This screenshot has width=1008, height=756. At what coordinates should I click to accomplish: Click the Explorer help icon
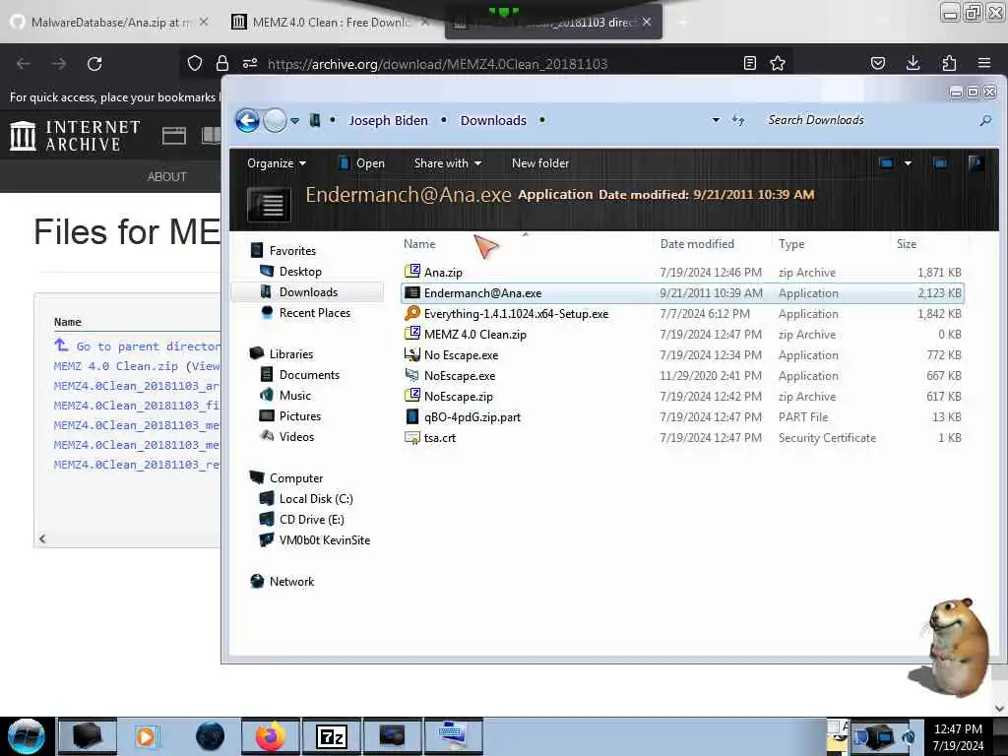976,163
